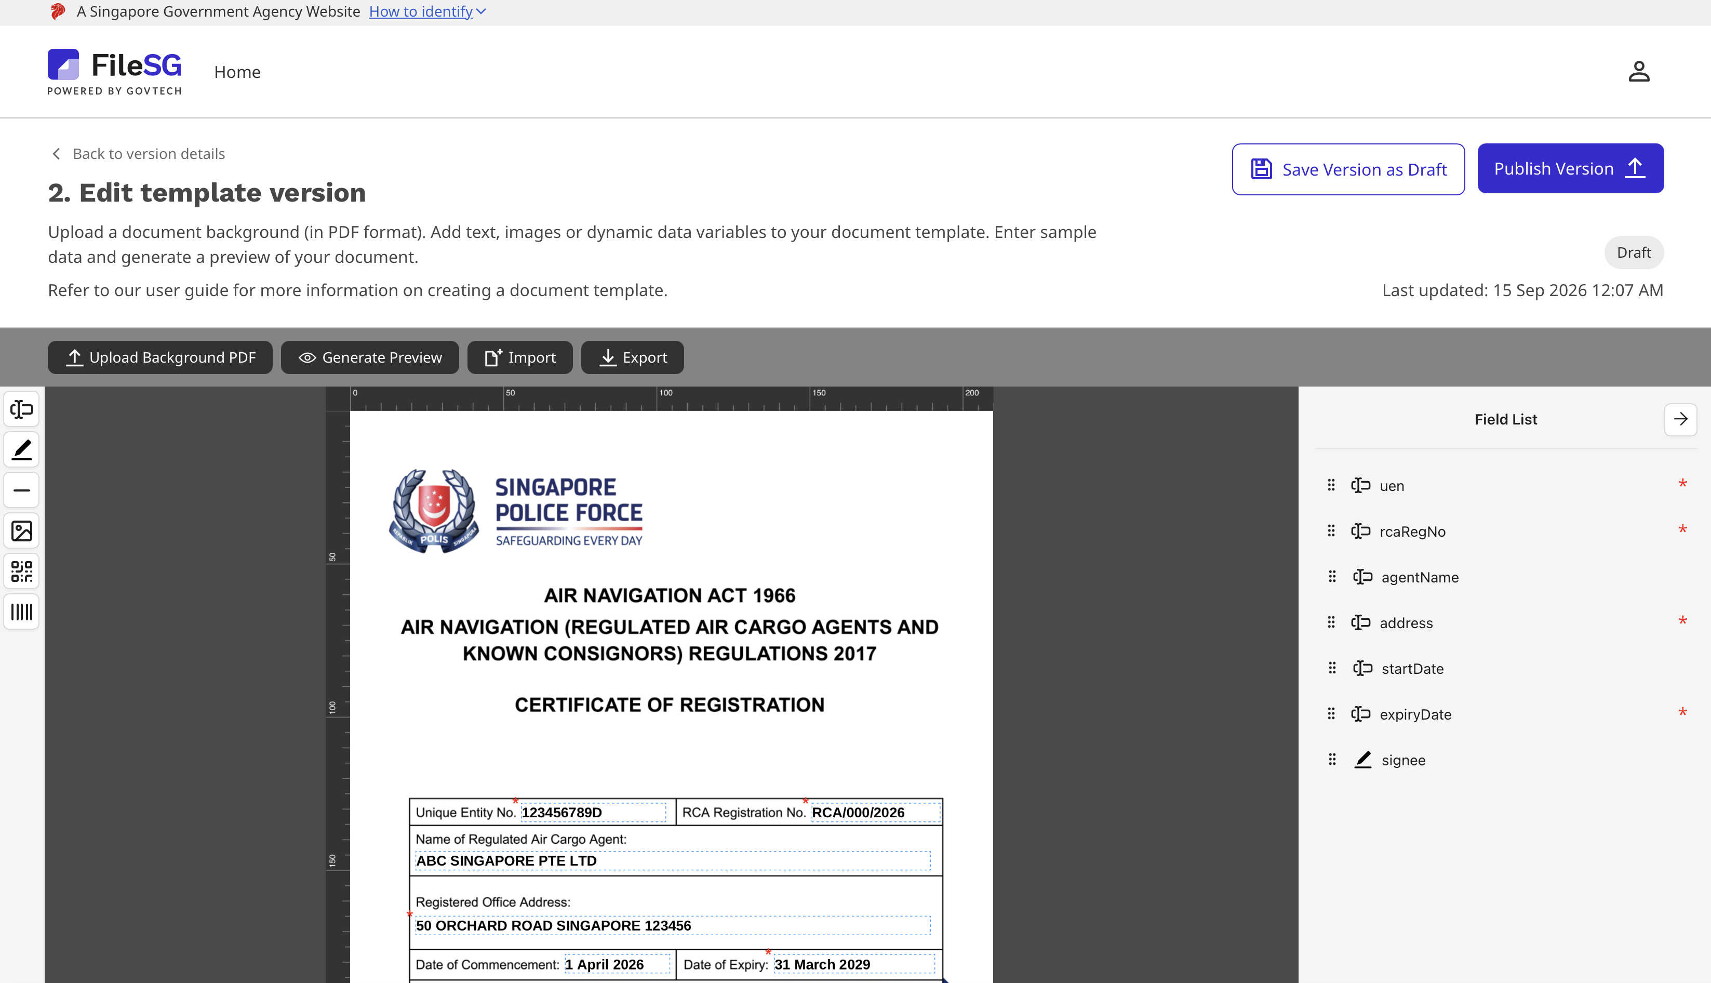Select the signature pen tool in left toolbar

[22, 449]
